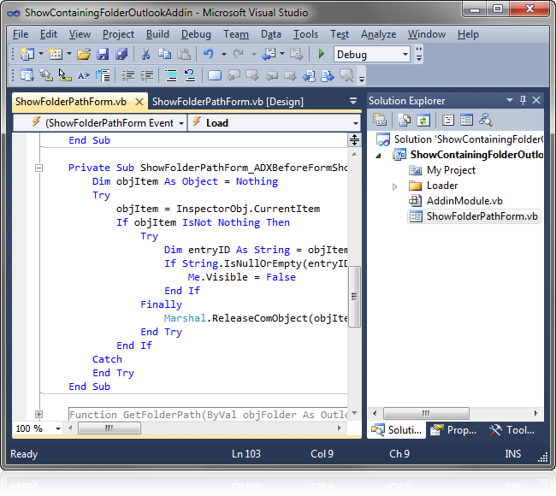556x496 pixels.
Task: Open the Analyze menu
Action: click(x=378, y=34)
